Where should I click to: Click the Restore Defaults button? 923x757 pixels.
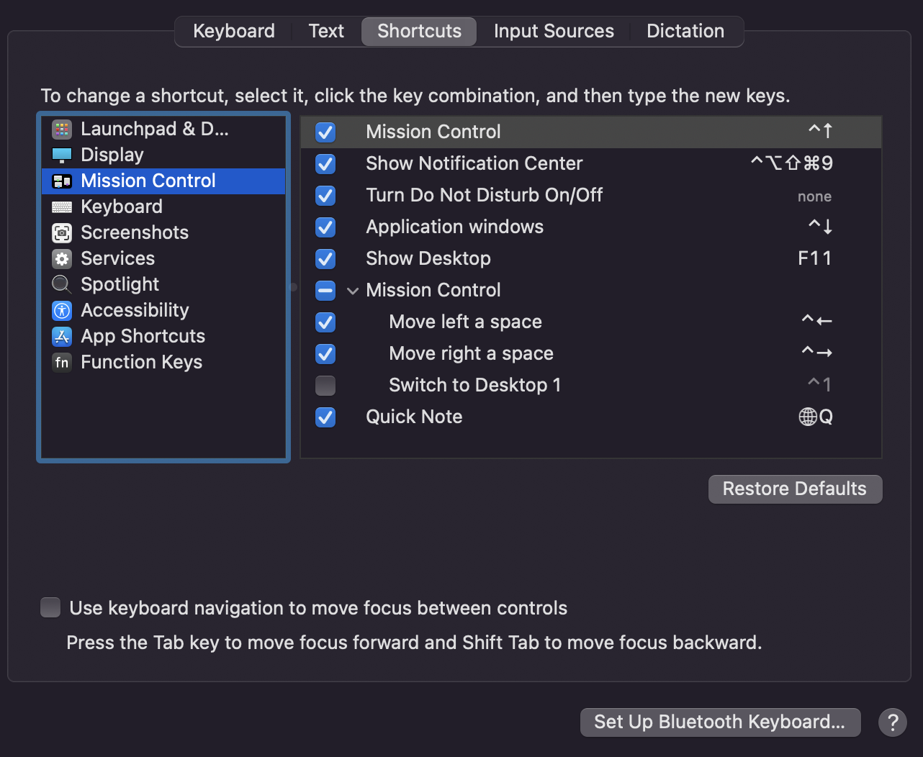[x=795, y=489]
